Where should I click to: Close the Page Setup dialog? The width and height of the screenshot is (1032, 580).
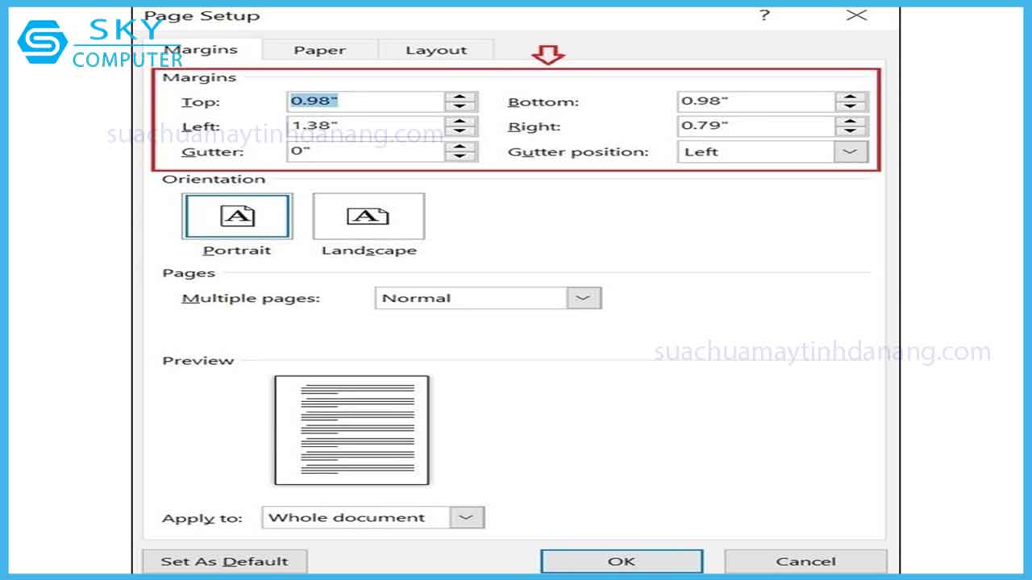[x=856, y=15]
